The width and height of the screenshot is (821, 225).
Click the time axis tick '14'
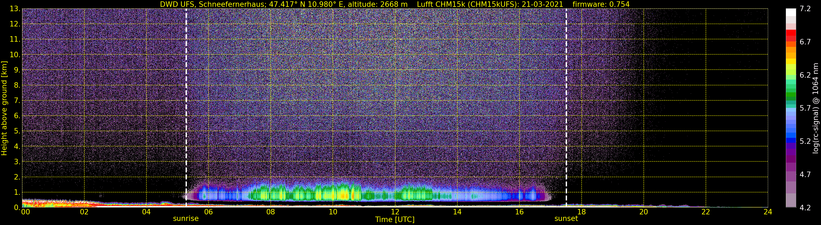click(457, 212)
